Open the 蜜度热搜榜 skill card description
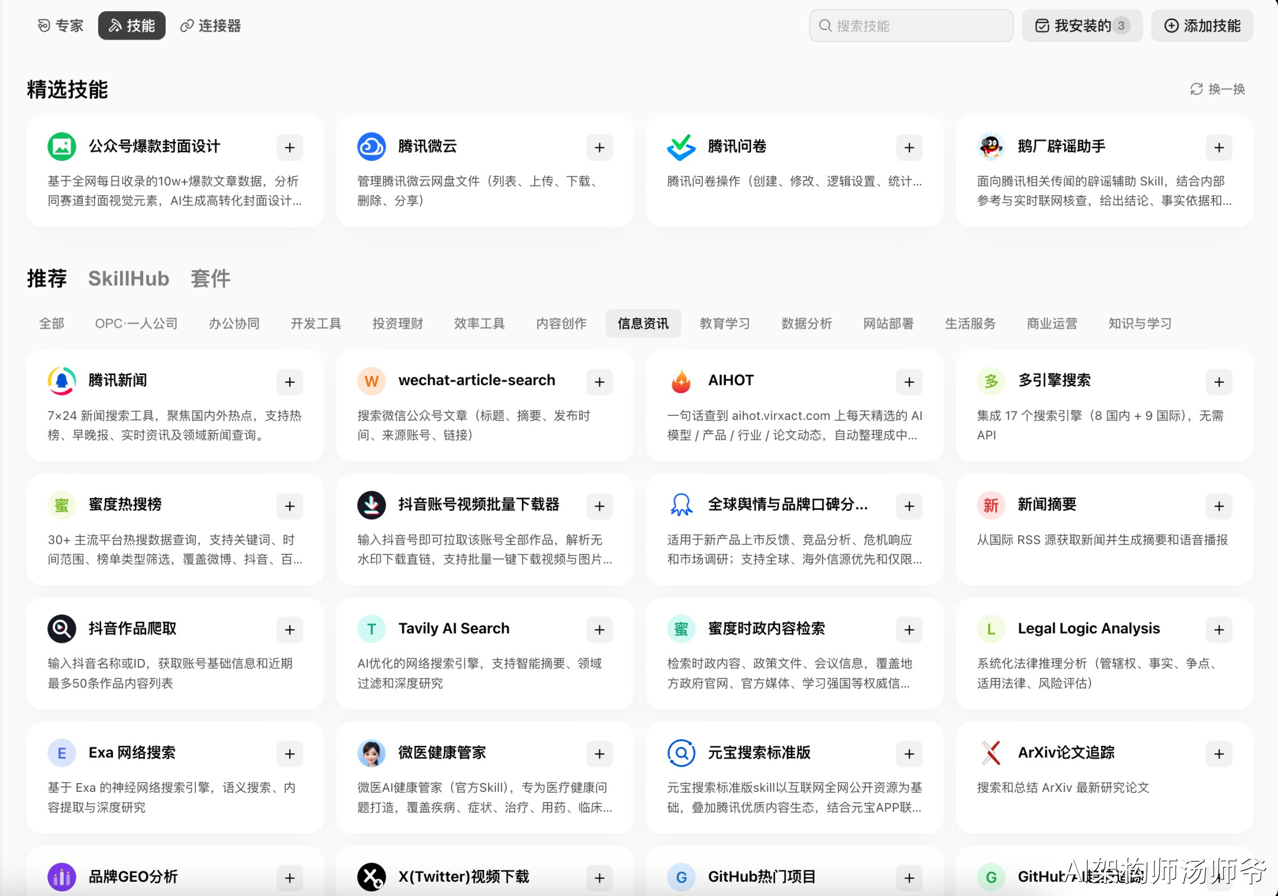This screenshot has height=896, width=1278. tap(175, 549)
